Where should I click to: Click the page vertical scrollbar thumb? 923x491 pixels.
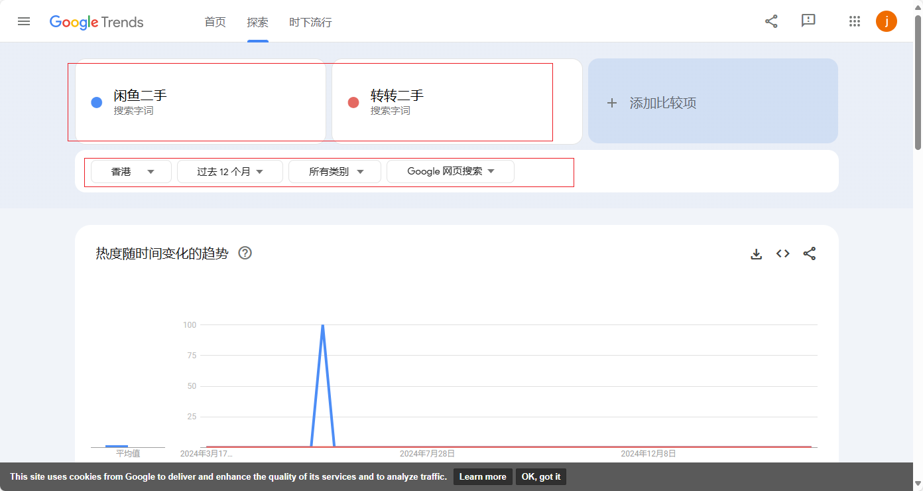click(918, 81)
